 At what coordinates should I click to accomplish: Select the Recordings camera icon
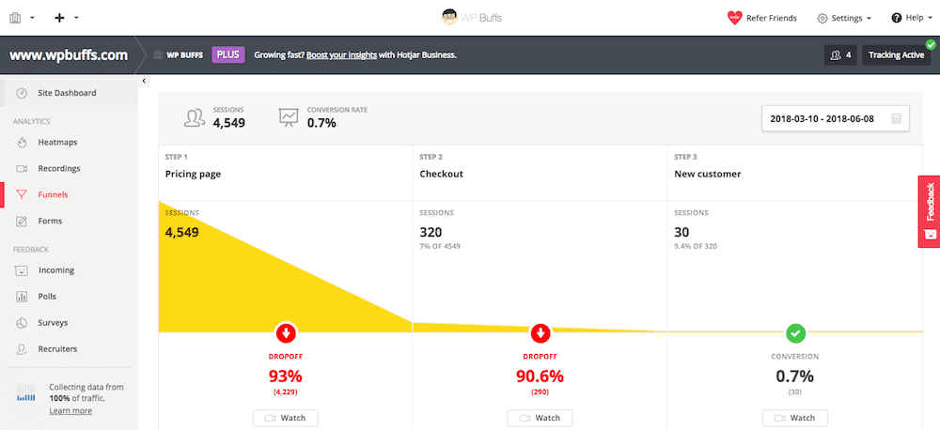(x=22, y=169)
